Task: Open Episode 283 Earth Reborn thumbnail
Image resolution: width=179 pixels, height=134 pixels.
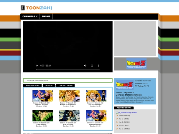Action: coord(42,116)
